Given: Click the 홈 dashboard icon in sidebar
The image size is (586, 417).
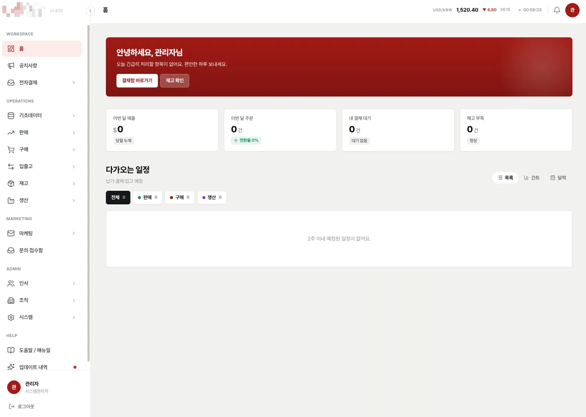Looking at the screenshot, I should [11, 49].
